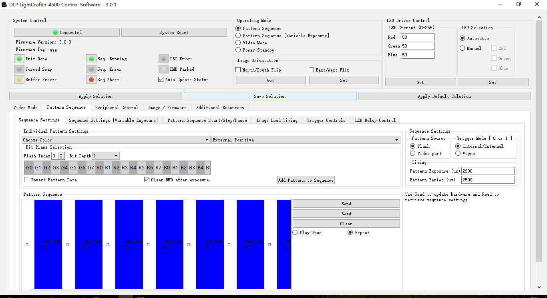Pick bit plane G0
The image size is (547, 298).
coord(29,168)
